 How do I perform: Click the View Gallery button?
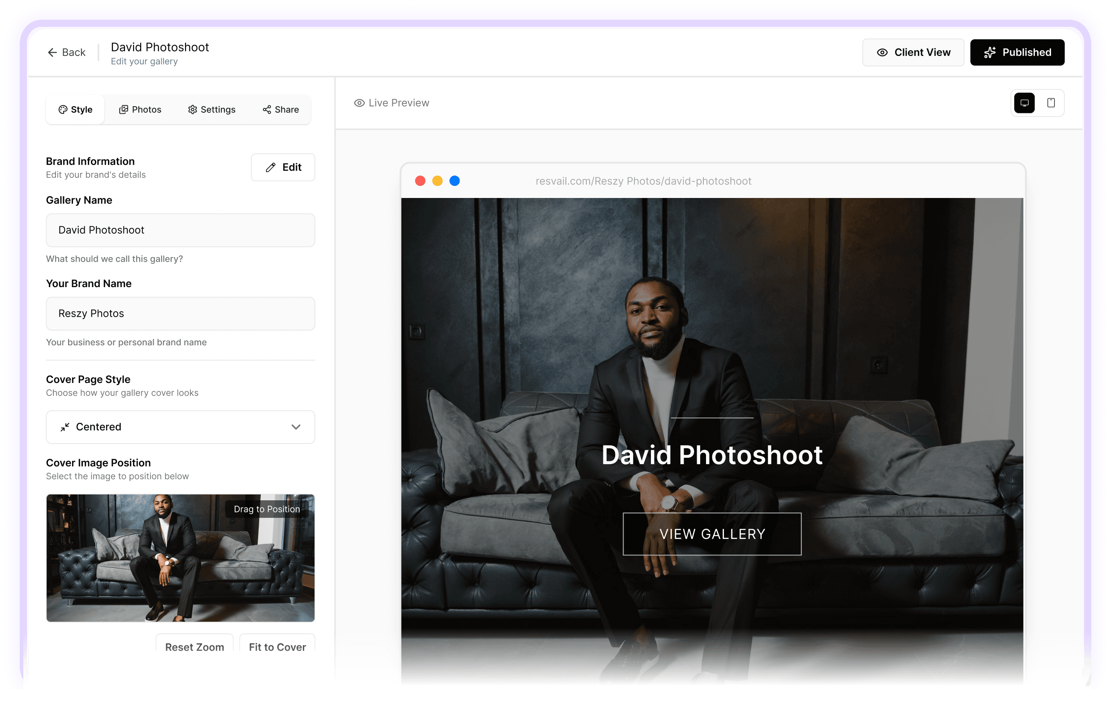coord(712,534)
